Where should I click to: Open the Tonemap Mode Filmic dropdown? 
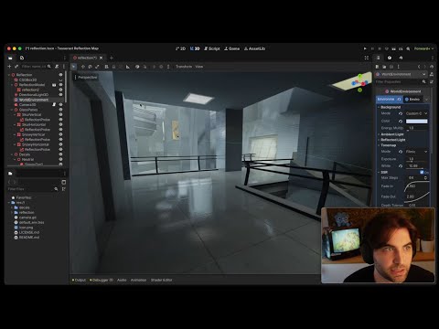(416, 152)
